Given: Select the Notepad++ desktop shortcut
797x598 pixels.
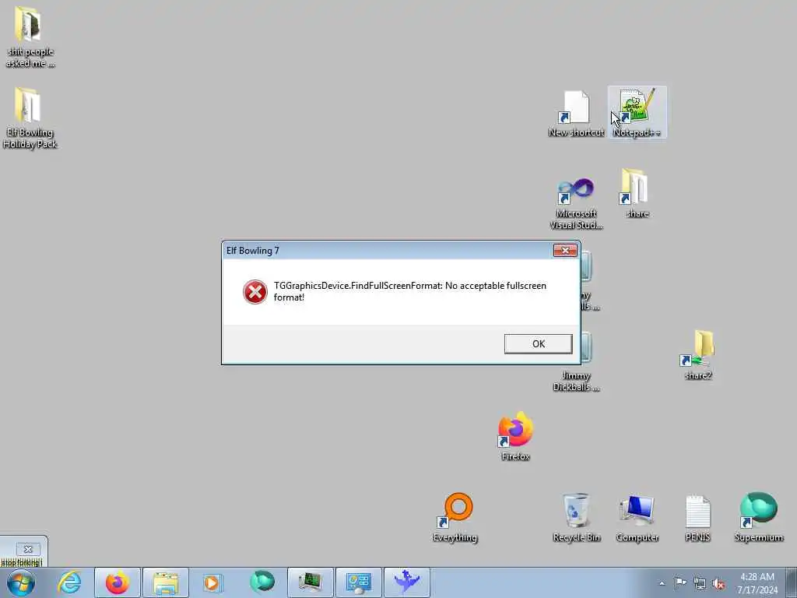Looking at the screenshot, I should tap(637, 112).
